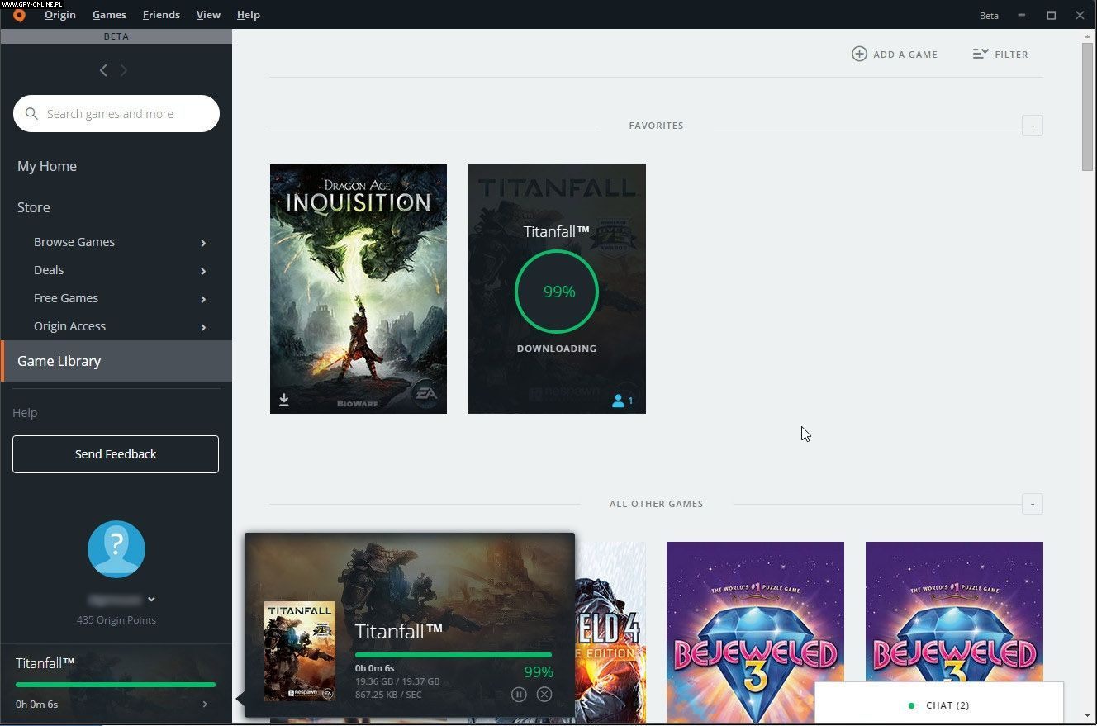Click the user profile avatar

tap(116, 549)
